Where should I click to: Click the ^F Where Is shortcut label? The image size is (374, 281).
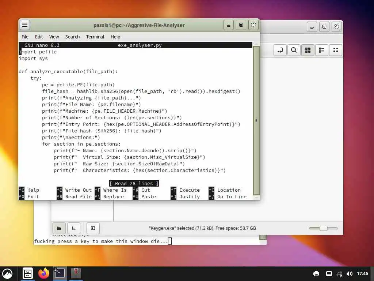pyautogui.click(x=111, y=190)
